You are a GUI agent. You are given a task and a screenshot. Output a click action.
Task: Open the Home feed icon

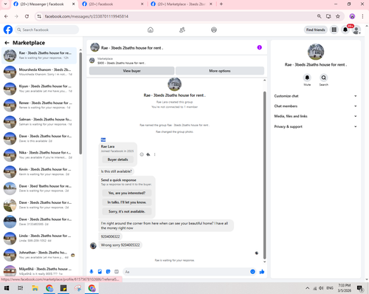click(x=151, y=30)
